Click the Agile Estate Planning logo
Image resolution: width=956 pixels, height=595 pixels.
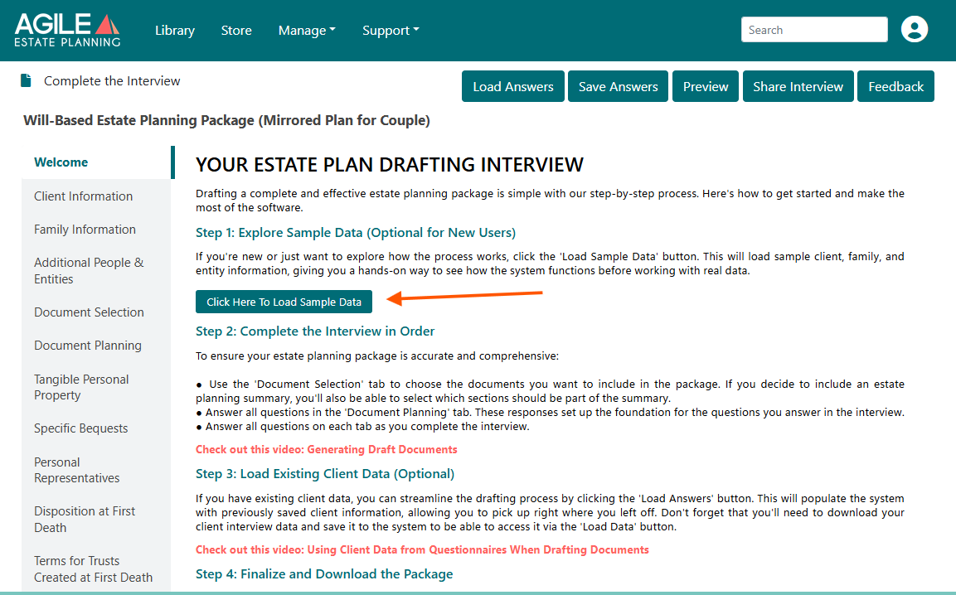click(x=67, y=31)
